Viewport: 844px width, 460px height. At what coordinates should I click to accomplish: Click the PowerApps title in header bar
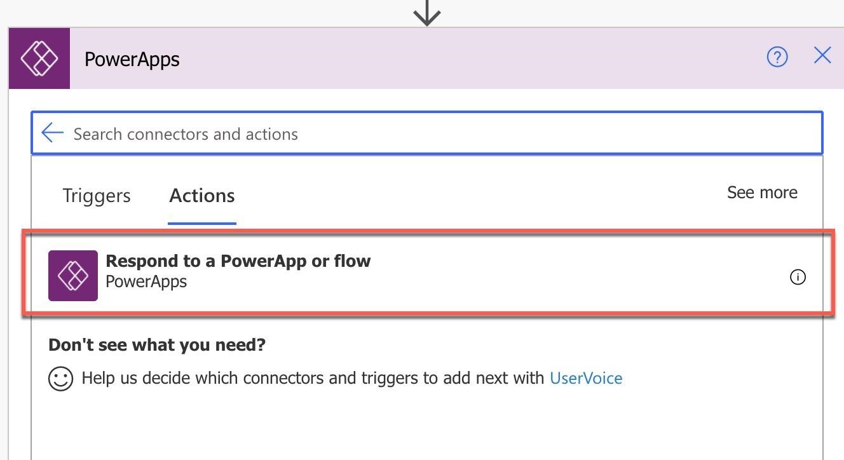[x=132, y=59]
